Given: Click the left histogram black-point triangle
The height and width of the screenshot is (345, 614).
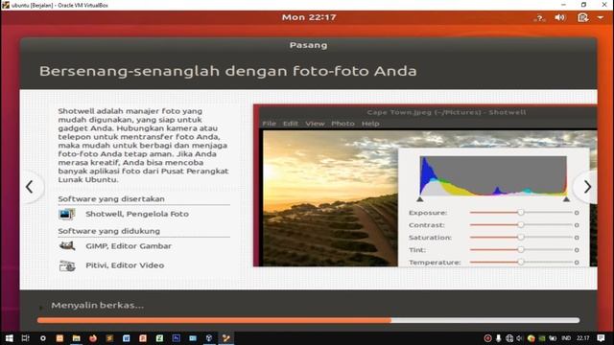Looking at the screenshot, I should [420, 199].
